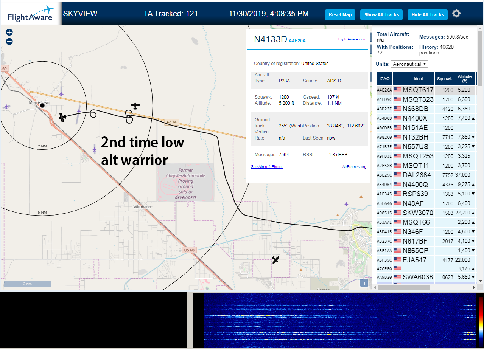Select the N4400X row
Screen dimensions: 484x349
(426, 118)
